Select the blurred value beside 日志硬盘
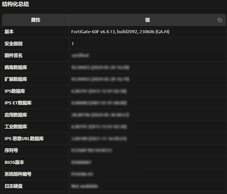Screen dimensions: 227x194 click(85, 186)
